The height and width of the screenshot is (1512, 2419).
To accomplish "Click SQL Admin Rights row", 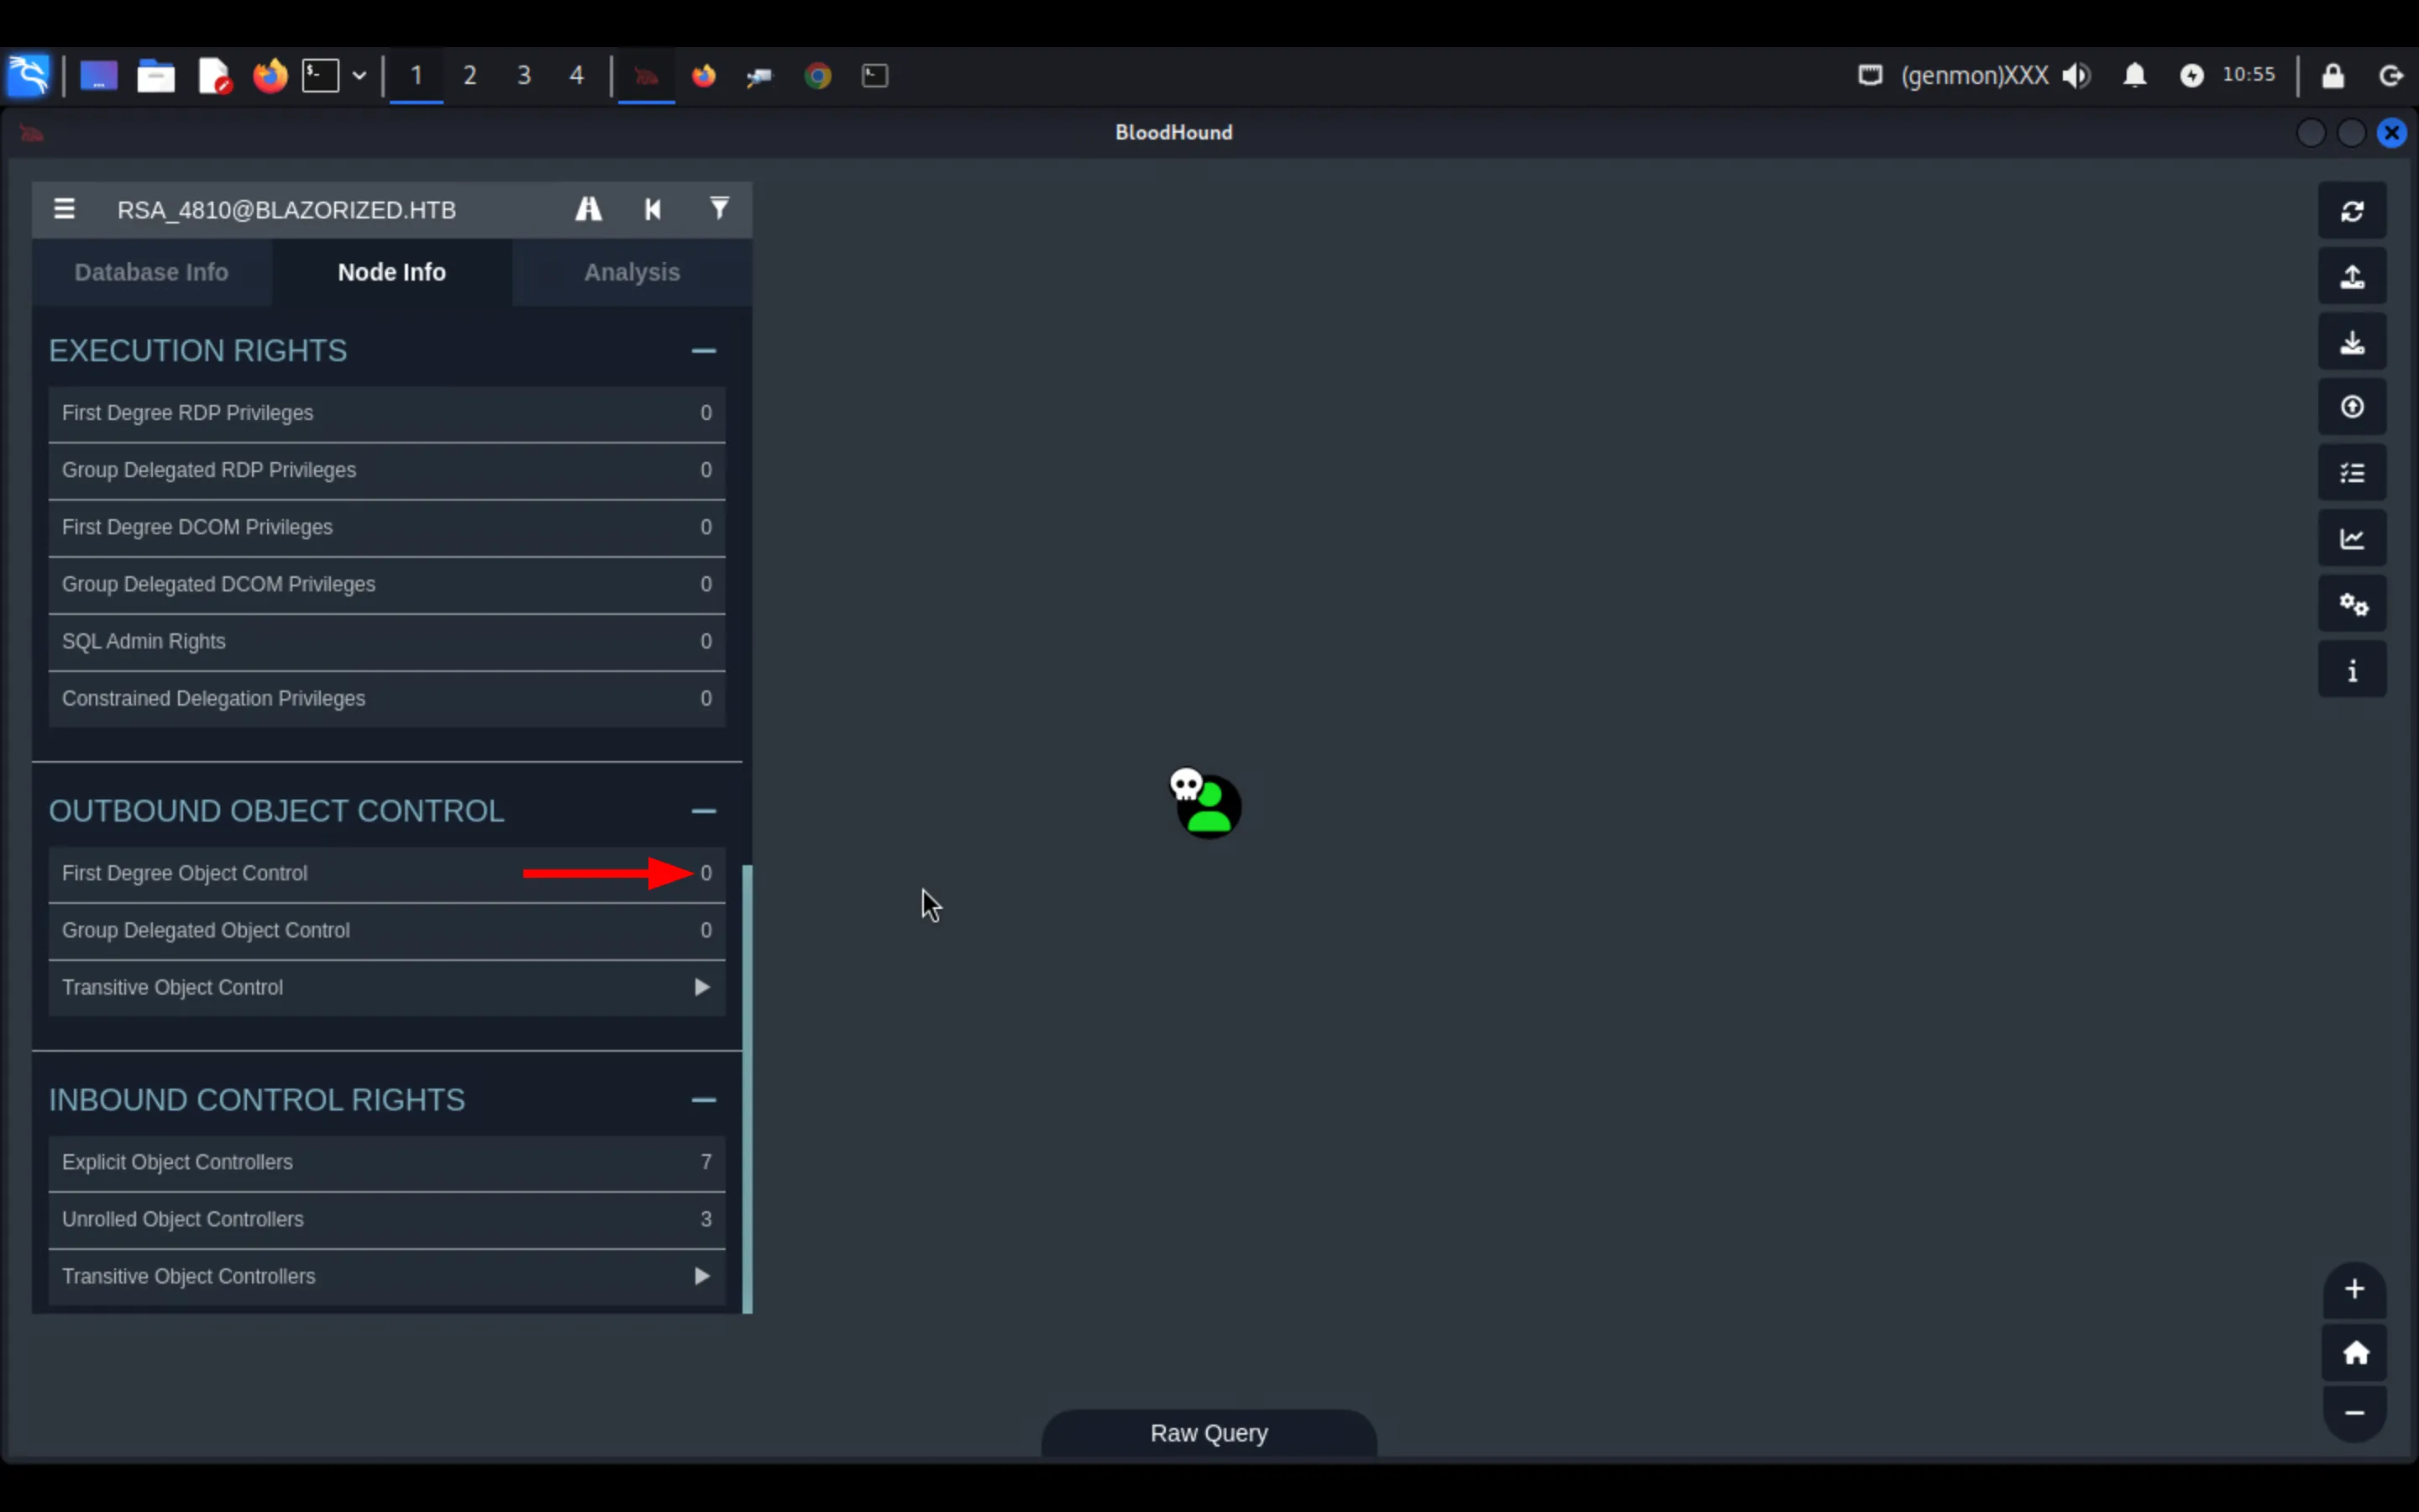I will click(x=387, y=641).
